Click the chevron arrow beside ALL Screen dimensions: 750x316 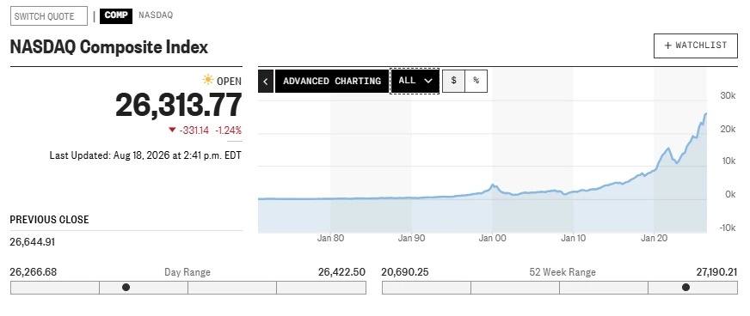click(x=428, y=81)
